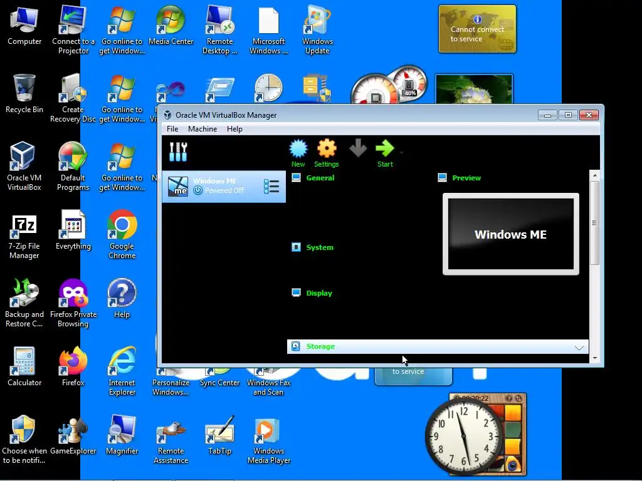642x481 pixels.
Task: Click the details pane scrollbar up arrow
Action: pyautogui.click(x=595, y=175)
